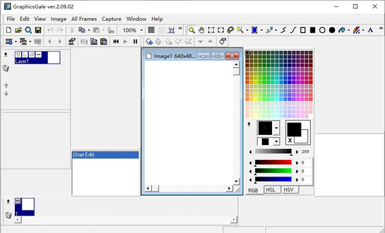
Task: Select the filled Rectangle tool
Action: click(312, 30)
